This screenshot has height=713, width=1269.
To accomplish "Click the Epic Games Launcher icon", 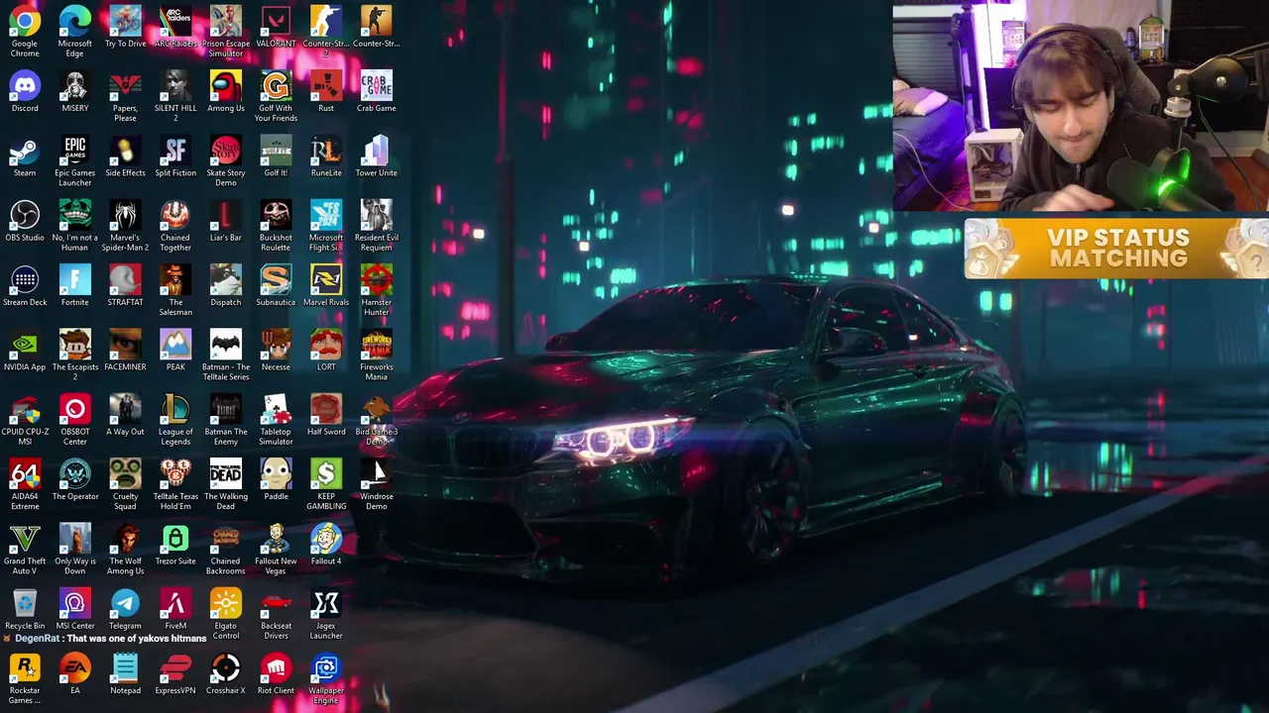I will (75, 160).
